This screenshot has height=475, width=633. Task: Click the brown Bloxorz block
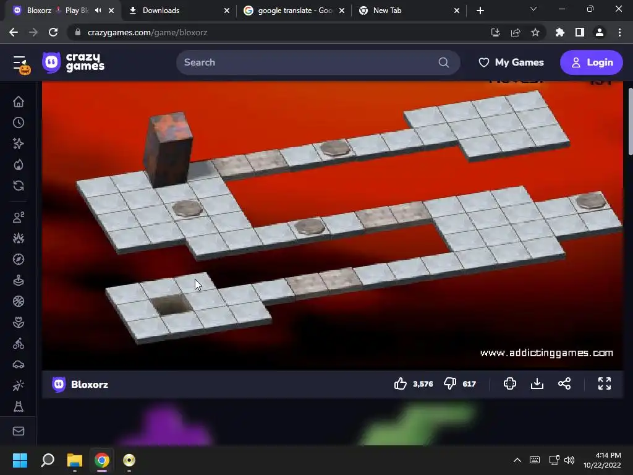[168, 150]
